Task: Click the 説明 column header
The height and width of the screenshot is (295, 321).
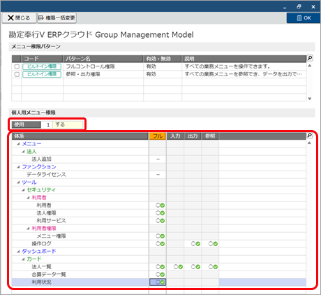Action: point(244,59)
